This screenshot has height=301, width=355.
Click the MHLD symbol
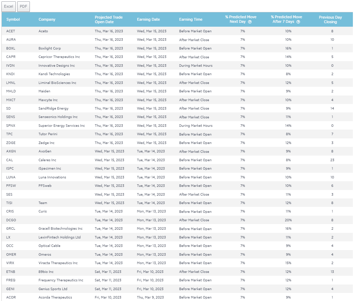[11, 91]
